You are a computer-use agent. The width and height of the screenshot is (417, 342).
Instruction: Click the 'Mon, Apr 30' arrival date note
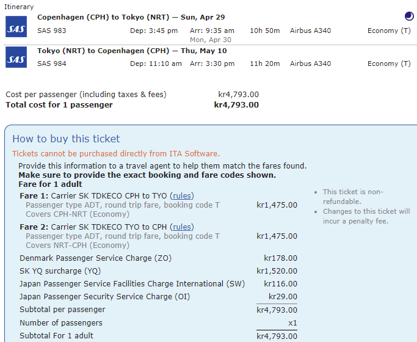click(210, 39)
